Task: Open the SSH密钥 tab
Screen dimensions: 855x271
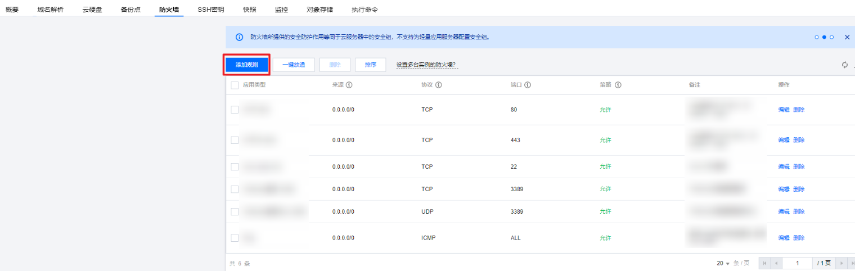Action: [x=211, y=10]
